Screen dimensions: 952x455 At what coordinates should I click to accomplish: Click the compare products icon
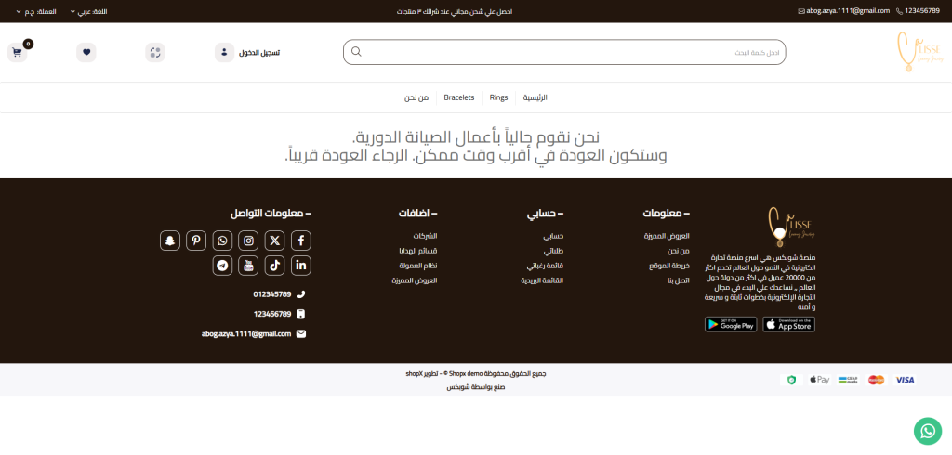pyautogui.click(x=155, y=52)
